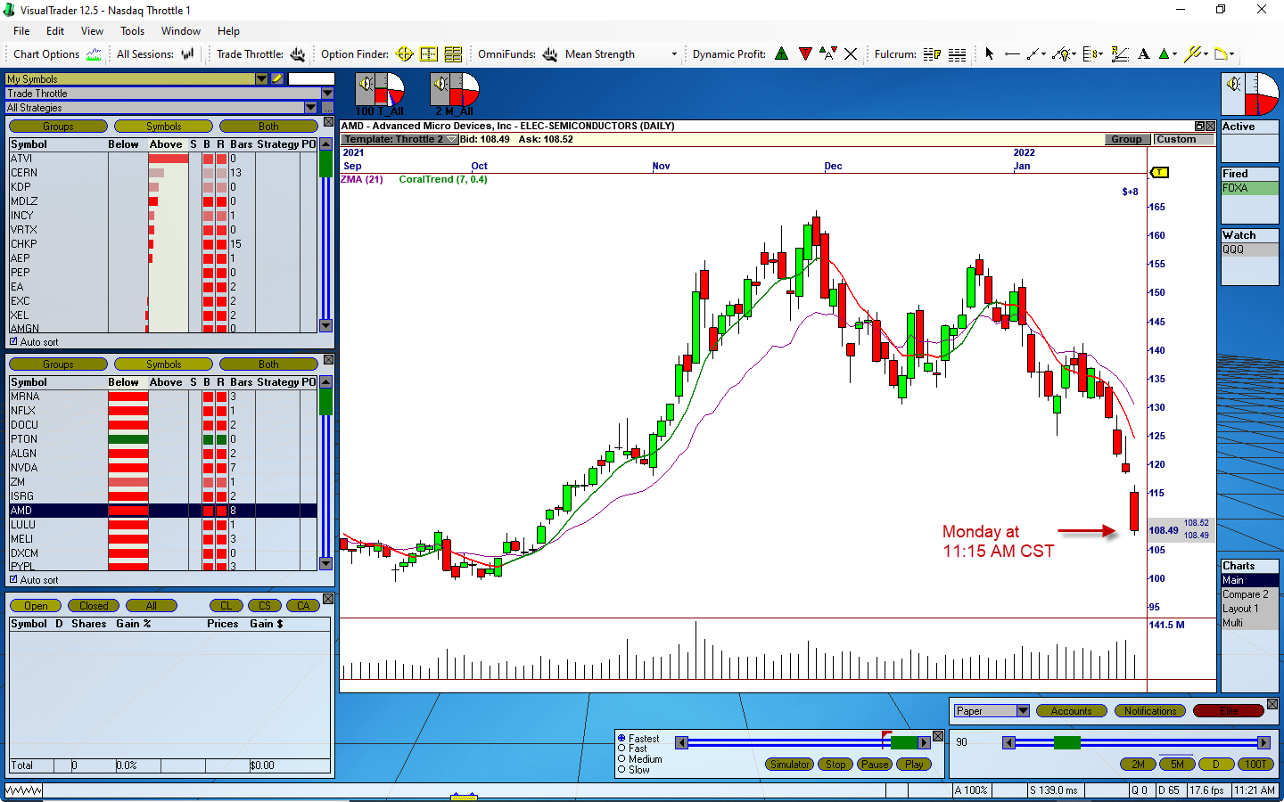The image size is (1284, 802).
Task: Click the Active panel speaker gauge icon
Action: [x=1250, y=94]
